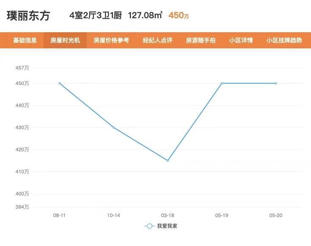This screenshot has width=311, height=246.
Task: Click the 08-11 data point on the line
Action: point(60,83)
